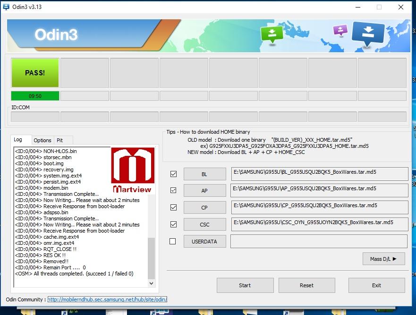The image size is (416, 315).
Task: Select the 'modem.bin' log line
Action: coord(42,188)
